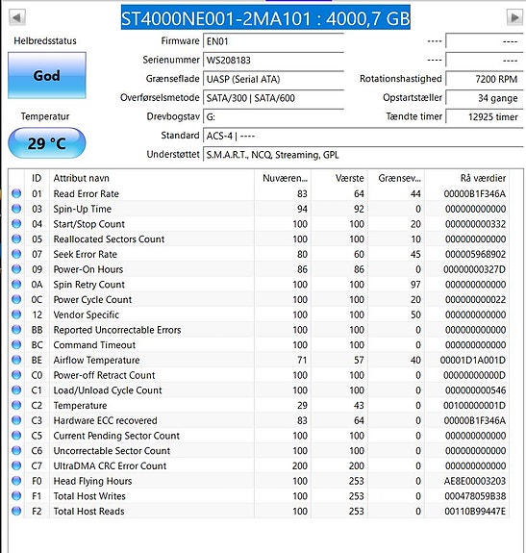Click the status dot for Power-On Hours

(x=16, y=269)
